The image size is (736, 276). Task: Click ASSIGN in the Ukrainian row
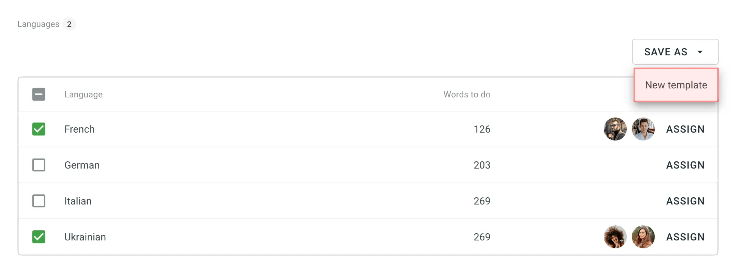[x=685, y=237]
